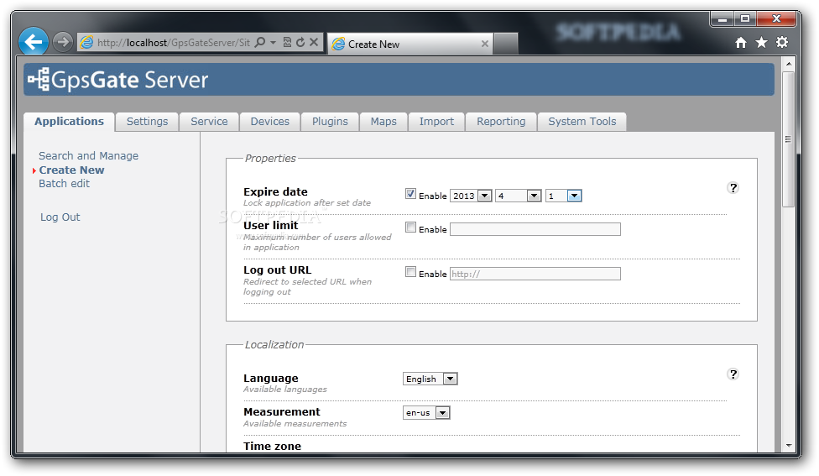The width and height of the screenshot is (819, 476).
Task: Click the vertical scrollbar thumb
Action: click(789, 139)
